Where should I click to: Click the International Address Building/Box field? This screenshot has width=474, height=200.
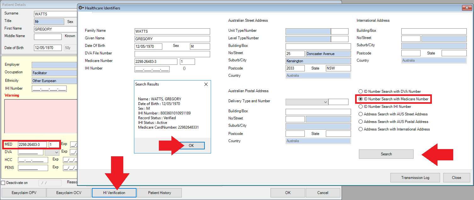coord(434,31)
